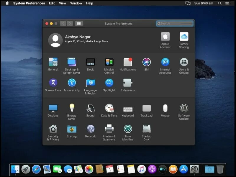Open Calendar from the Dock
The width and height of the screenshot is (236, 177).
[x=110, y=169]
